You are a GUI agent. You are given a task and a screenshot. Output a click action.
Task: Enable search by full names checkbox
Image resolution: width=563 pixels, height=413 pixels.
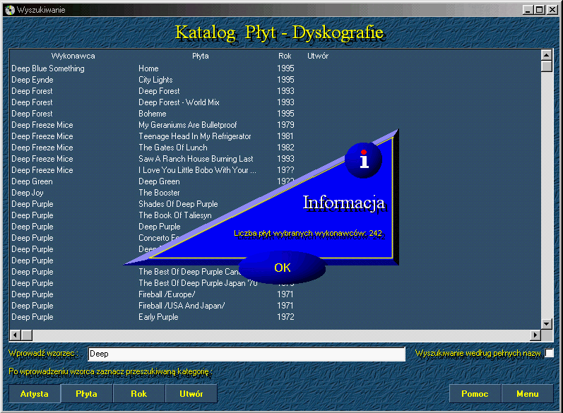tap(550, 353)
